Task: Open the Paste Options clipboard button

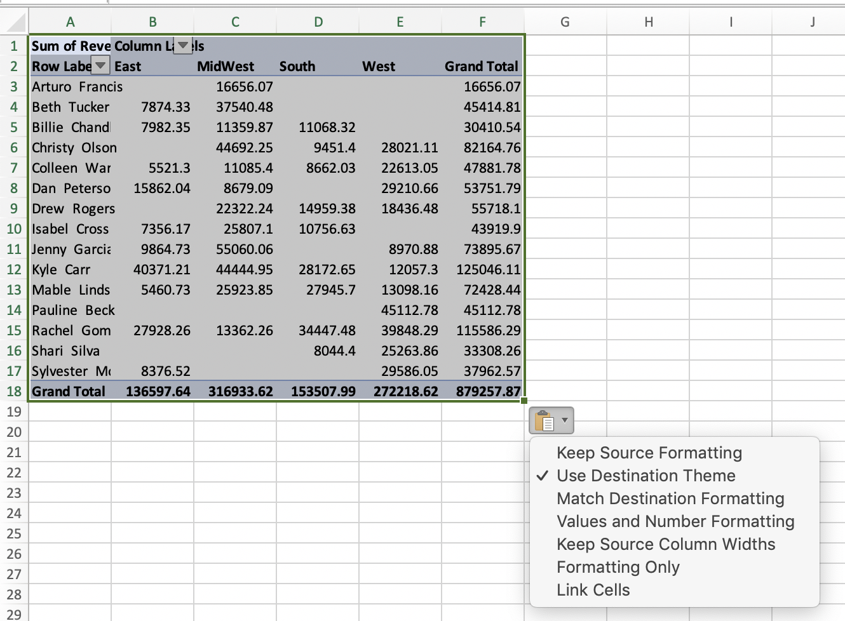Action: (551, 420)
